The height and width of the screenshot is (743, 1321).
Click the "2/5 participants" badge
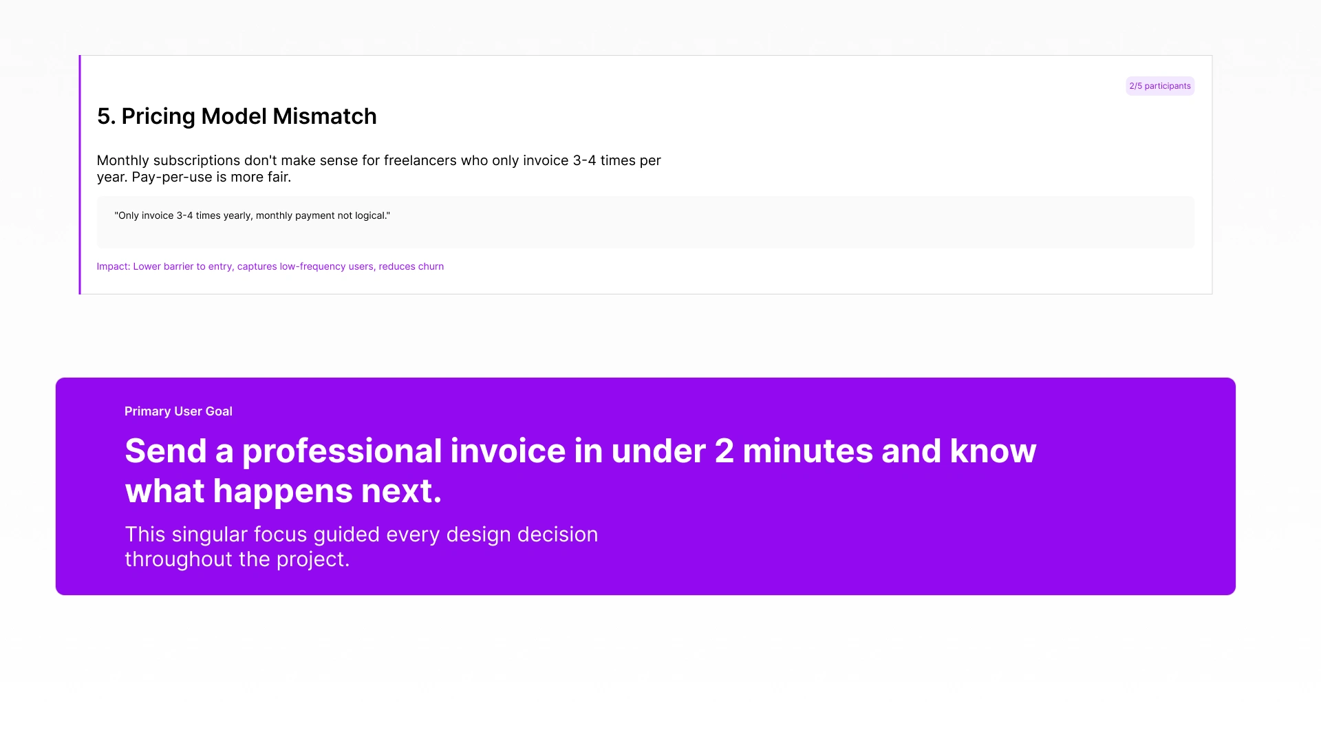pos(1159,86)
